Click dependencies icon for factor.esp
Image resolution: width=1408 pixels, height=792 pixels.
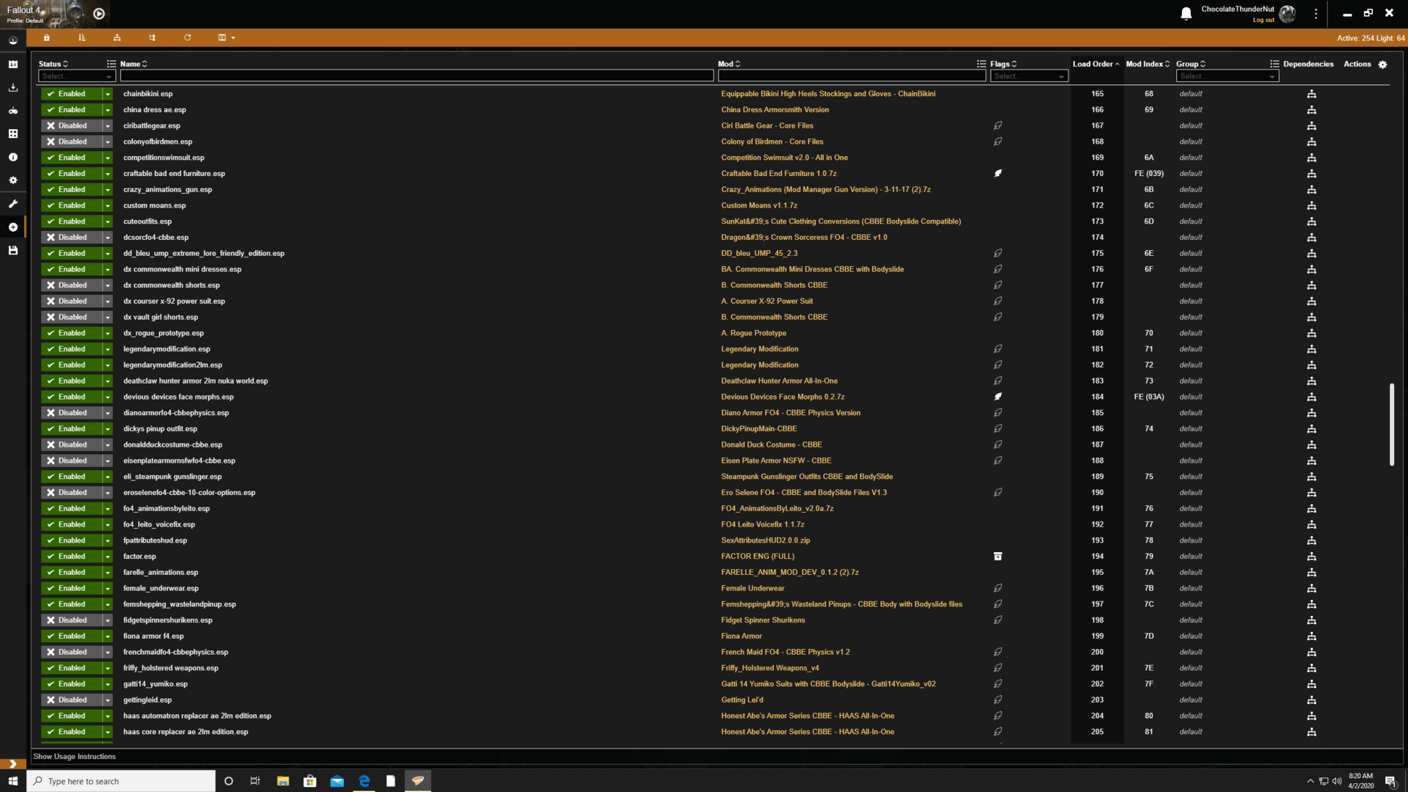pyautogui.click(x=1312, y=557)
